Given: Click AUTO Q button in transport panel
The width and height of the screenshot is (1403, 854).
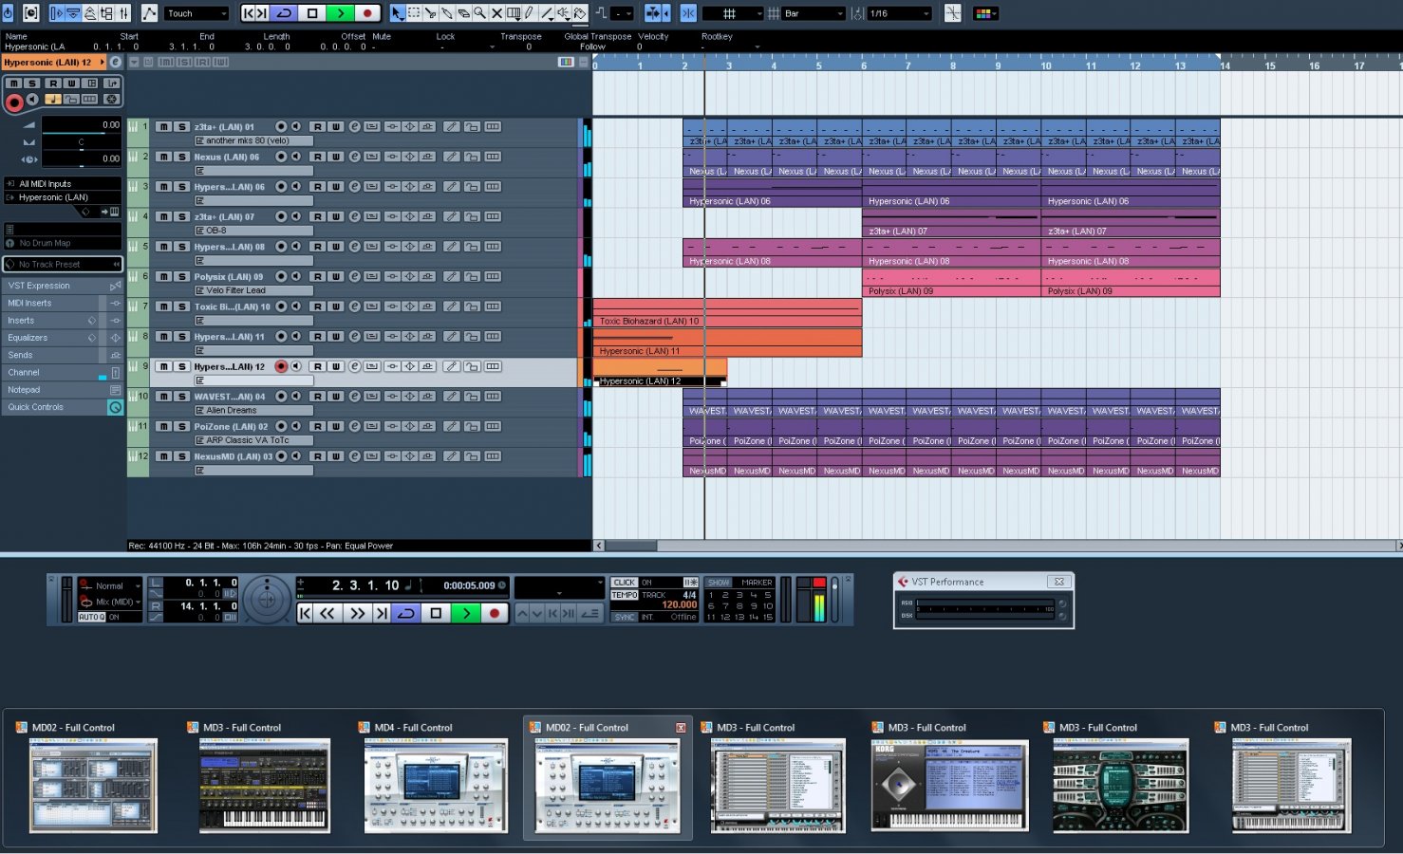Looking at the screenshot, I should [90, 617].
